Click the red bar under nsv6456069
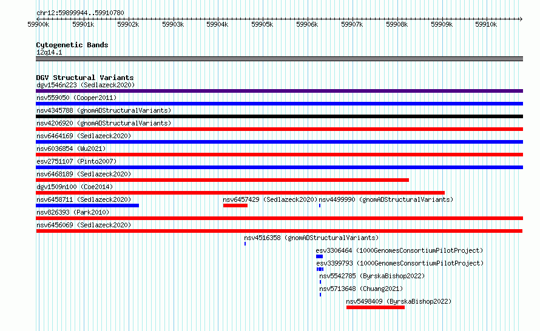The width and height of the screenshot is (540, 331). pos(279,231)
